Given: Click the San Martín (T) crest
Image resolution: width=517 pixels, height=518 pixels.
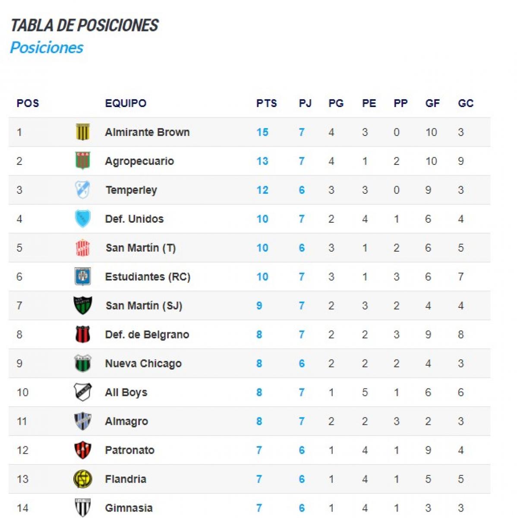Looking at the screenshot, I should [x=82, y=248].
